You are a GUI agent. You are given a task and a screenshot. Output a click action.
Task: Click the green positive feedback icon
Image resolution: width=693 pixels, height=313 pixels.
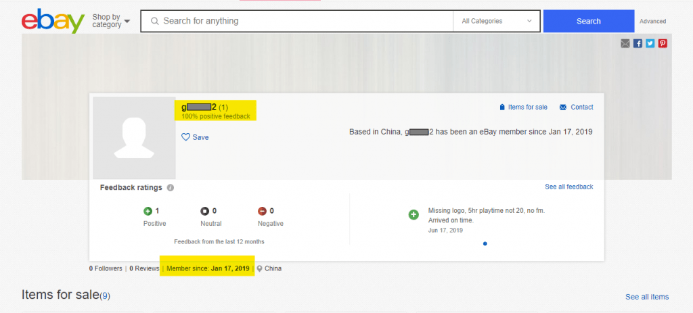pos(148,211)
